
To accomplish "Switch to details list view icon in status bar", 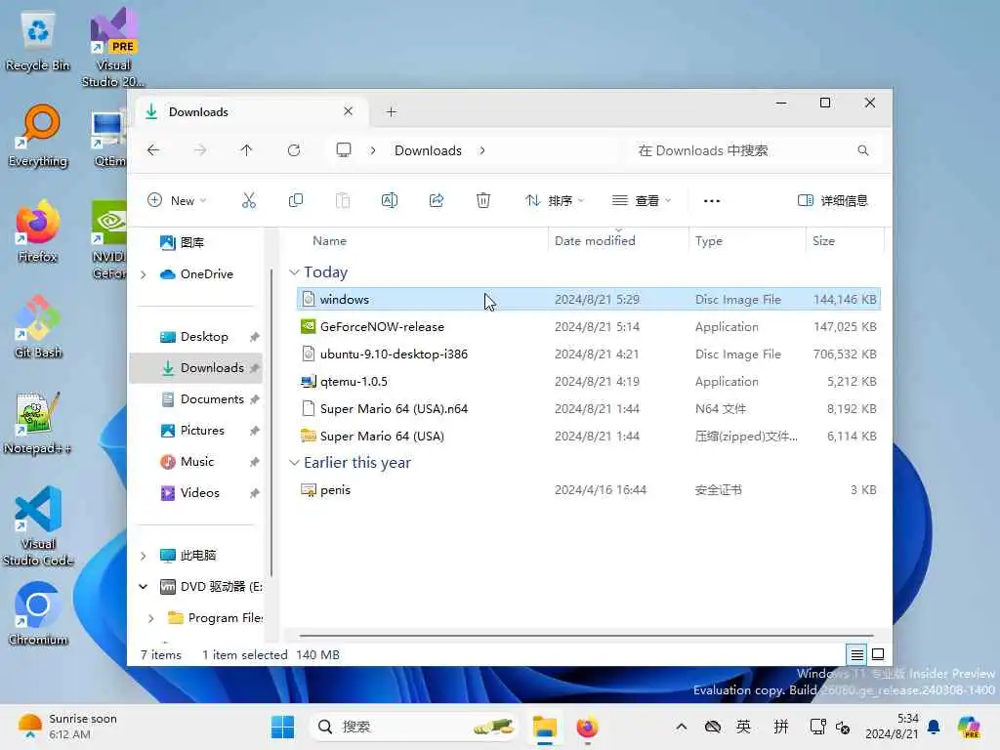I will 857,655.
